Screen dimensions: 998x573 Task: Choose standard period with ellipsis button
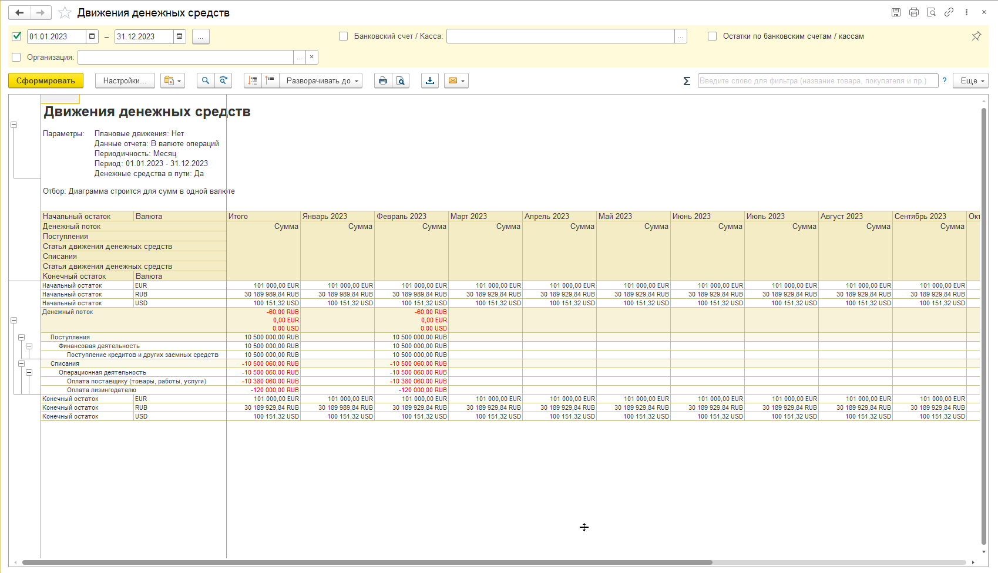click(x=201, y=36)
